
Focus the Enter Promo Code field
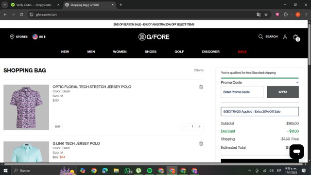pos(242,92)
